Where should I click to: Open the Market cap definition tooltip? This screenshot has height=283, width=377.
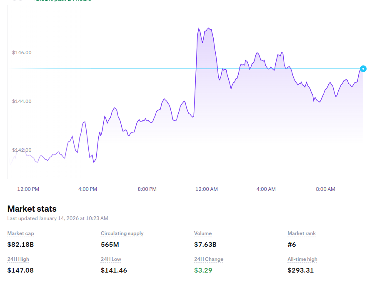[x=20, y=233]
